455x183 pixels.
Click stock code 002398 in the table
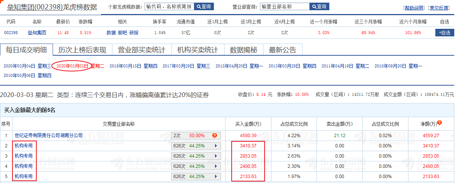[11, 33]
